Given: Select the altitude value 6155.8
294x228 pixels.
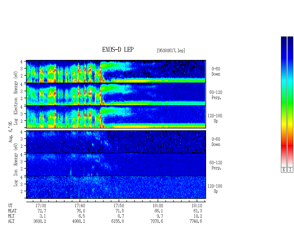Looking at the screenshot, I should click(x=118, y=221).
